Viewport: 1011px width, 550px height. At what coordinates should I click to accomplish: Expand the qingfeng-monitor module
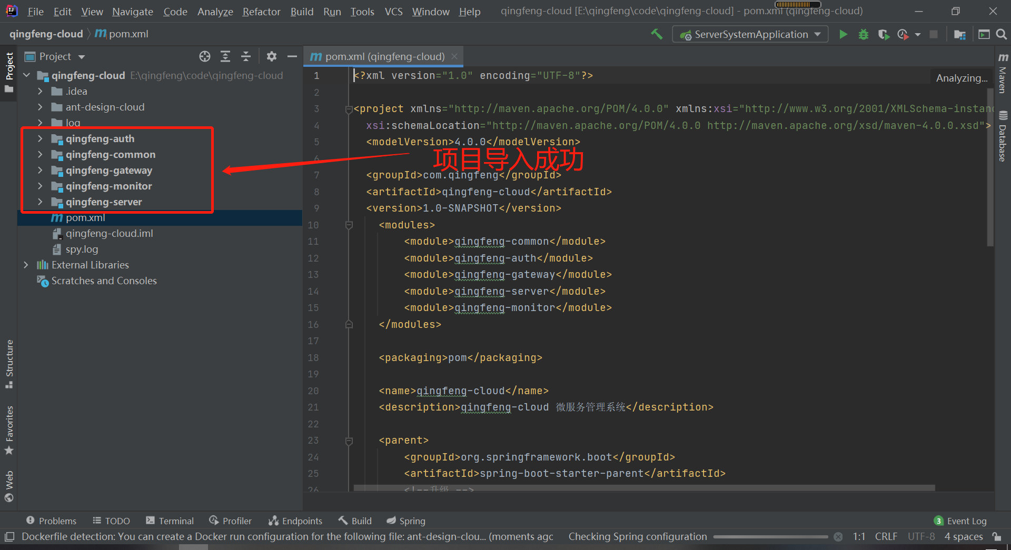pos(40,186)
